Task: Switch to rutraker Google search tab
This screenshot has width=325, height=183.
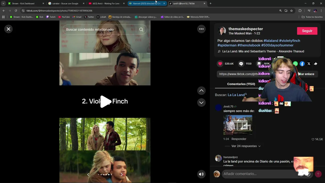Action: point(66,4)
